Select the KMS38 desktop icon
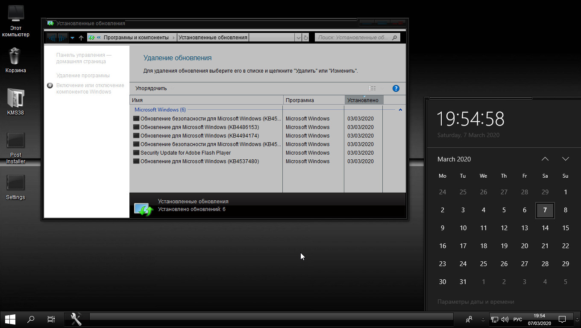581x328 pixels. 15,102
